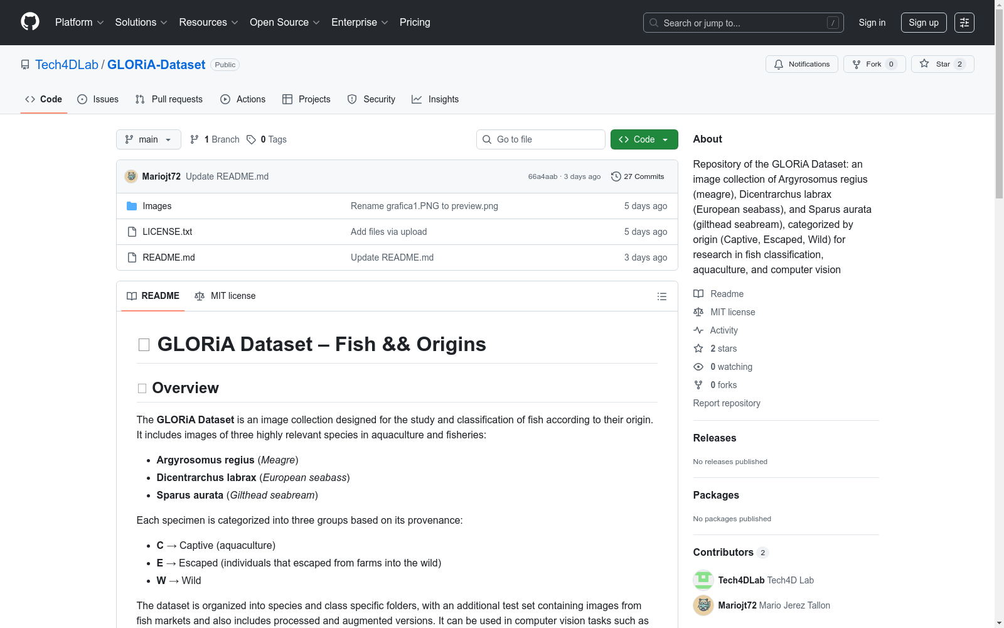Open the LICENSE.txt file
Viewport: 1004px width, 628px height.
point(168,232)
